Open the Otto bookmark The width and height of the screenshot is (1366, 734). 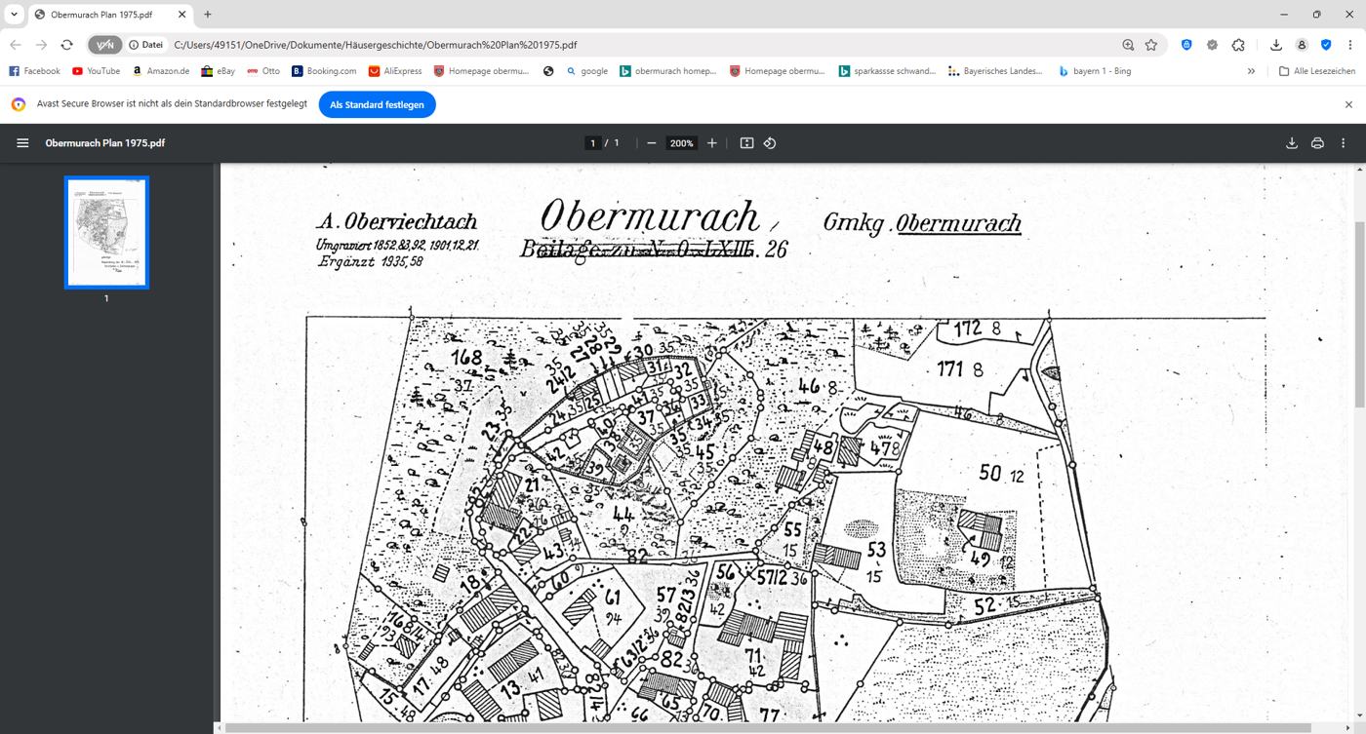(x=263, y=71)
